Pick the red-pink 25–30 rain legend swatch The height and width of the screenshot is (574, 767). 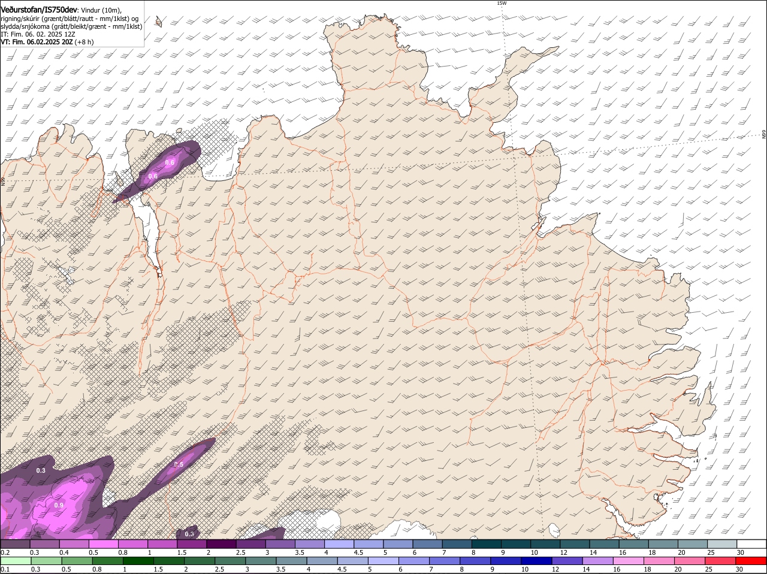point(721,561)
